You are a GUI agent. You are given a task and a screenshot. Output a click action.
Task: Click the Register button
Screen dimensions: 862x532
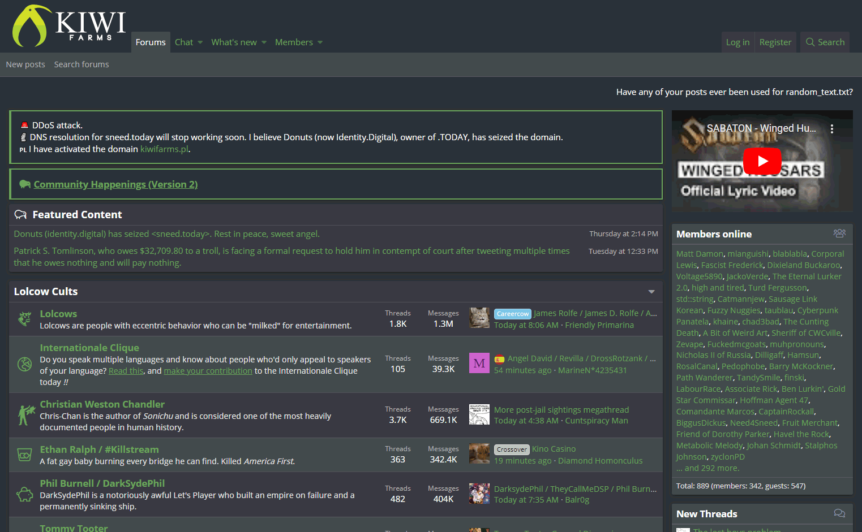coord(775,42)
